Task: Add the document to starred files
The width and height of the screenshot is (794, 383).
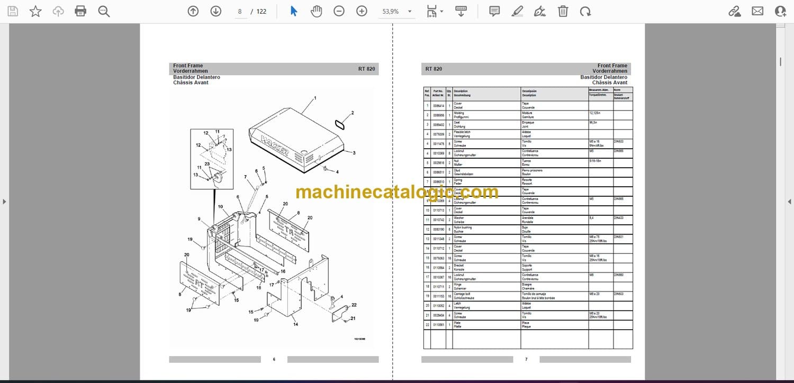Action: tap(35, 11)
